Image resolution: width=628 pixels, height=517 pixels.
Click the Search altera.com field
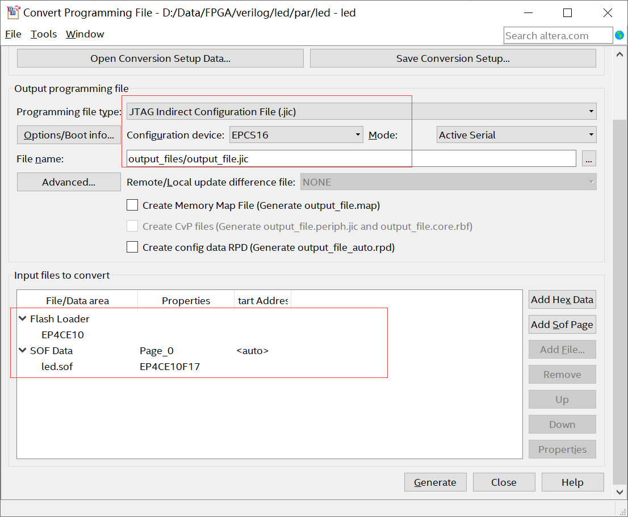pos(558,35)
